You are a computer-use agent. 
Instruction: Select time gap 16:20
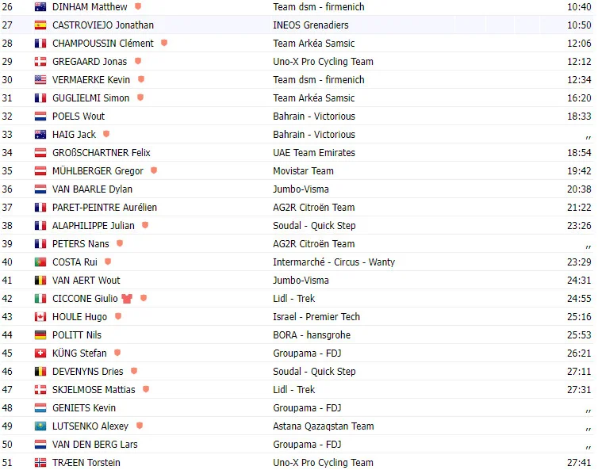(579, 98)
